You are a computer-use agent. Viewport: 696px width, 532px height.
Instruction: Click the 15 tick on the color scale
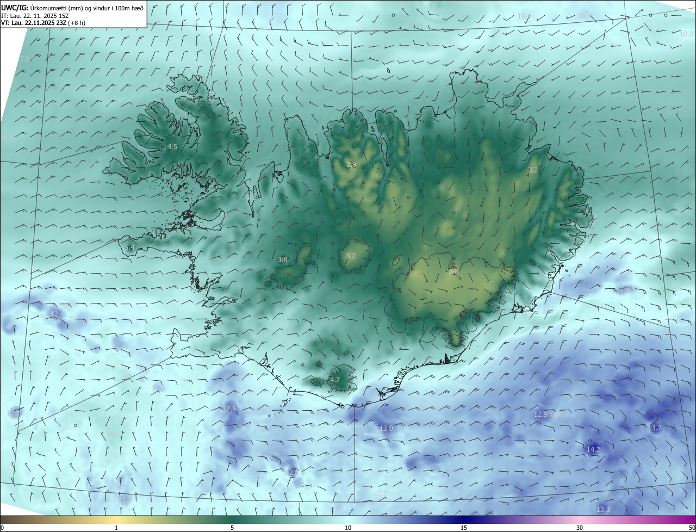464,528
